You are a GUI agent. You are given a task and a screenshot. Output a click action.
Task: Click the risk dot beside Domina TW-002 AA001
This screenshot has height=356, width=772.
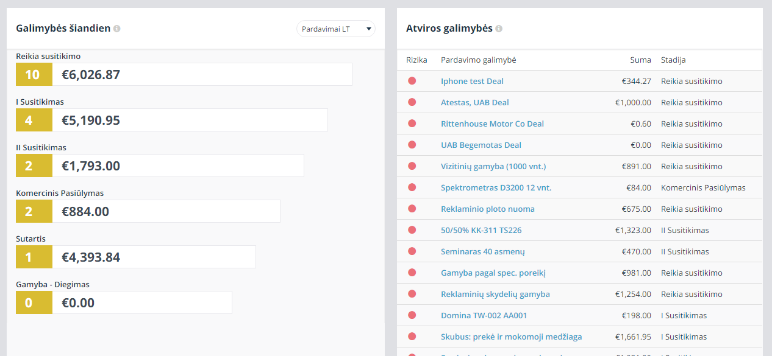[x=412, y=315]
